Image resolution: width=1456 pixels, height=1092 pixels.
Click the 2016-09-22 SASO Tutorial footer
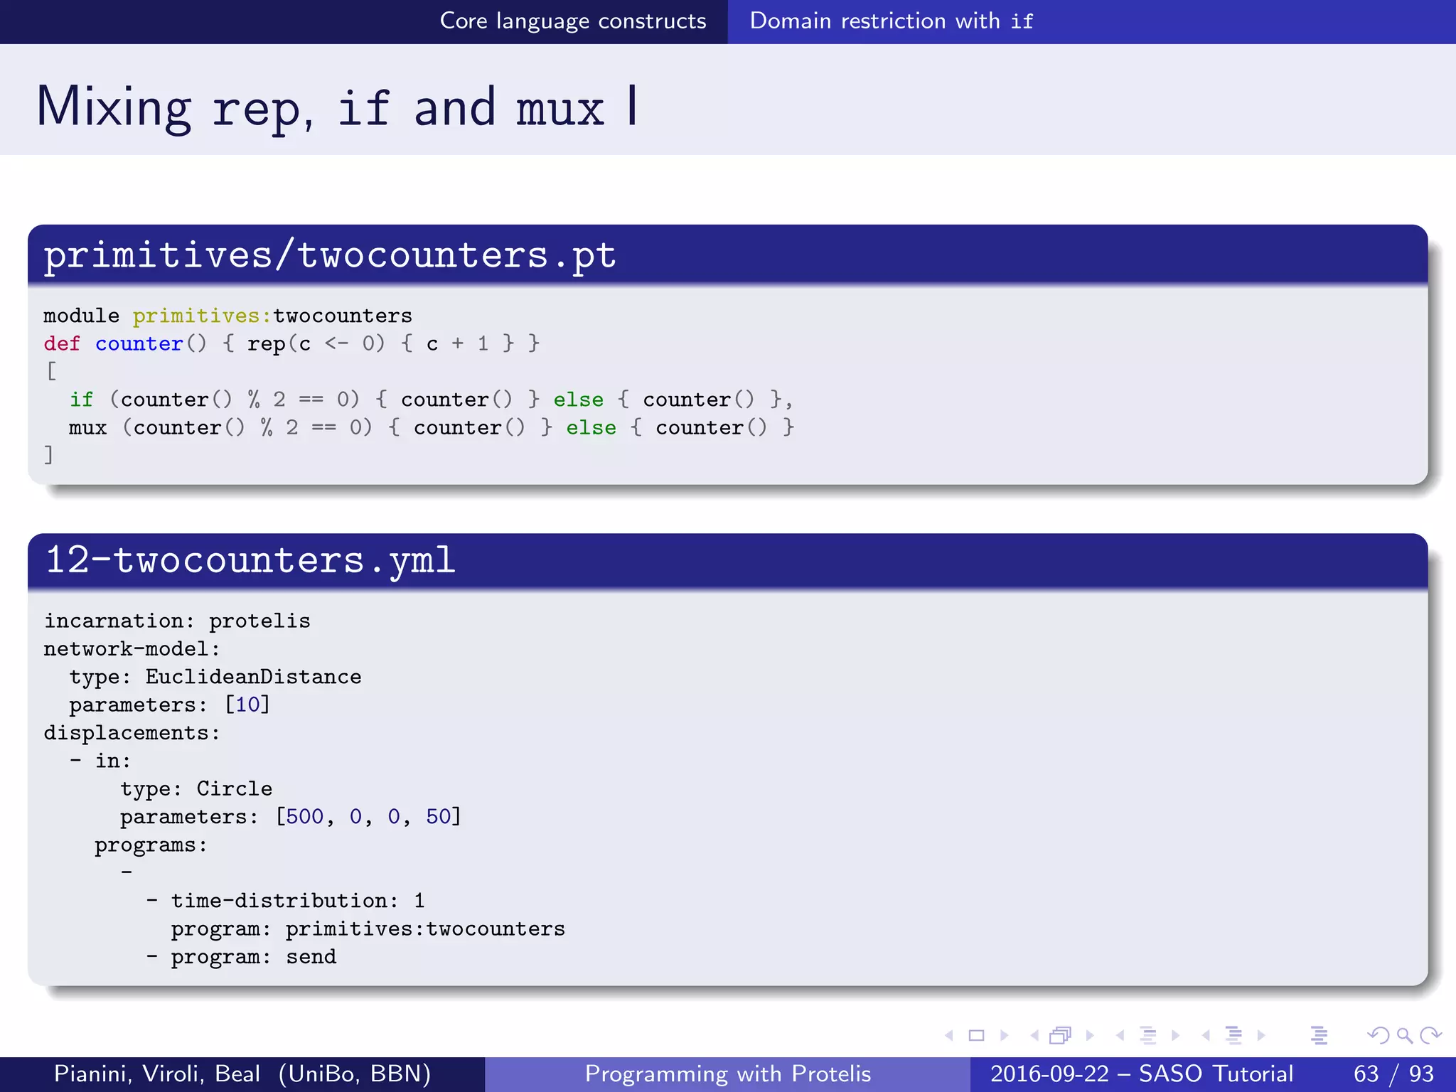point(1142,1074)
